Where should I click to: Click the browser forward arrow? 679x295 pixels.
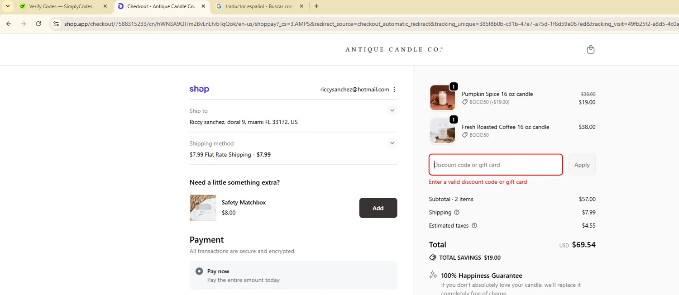[x=24, y=24]
